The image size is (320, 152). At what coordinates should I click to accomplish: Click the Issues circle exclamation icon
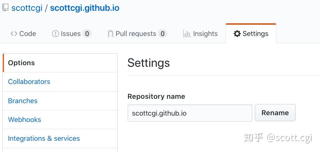coord(55,34)
